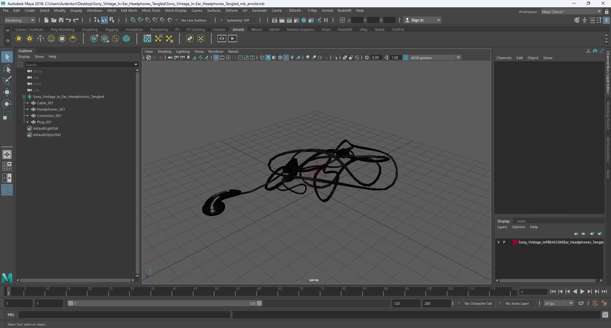
Task: Toggle smooth shade all viewport button
Action: [x=268, y=58]
